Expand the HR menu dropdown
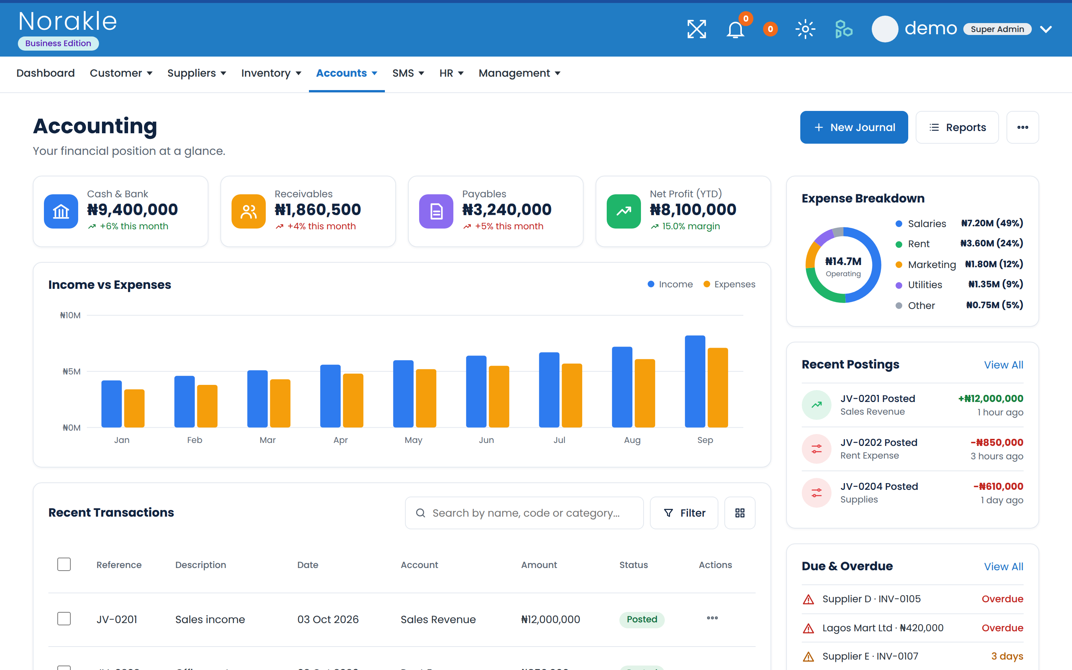1072x670 pixels. [452, 73]
